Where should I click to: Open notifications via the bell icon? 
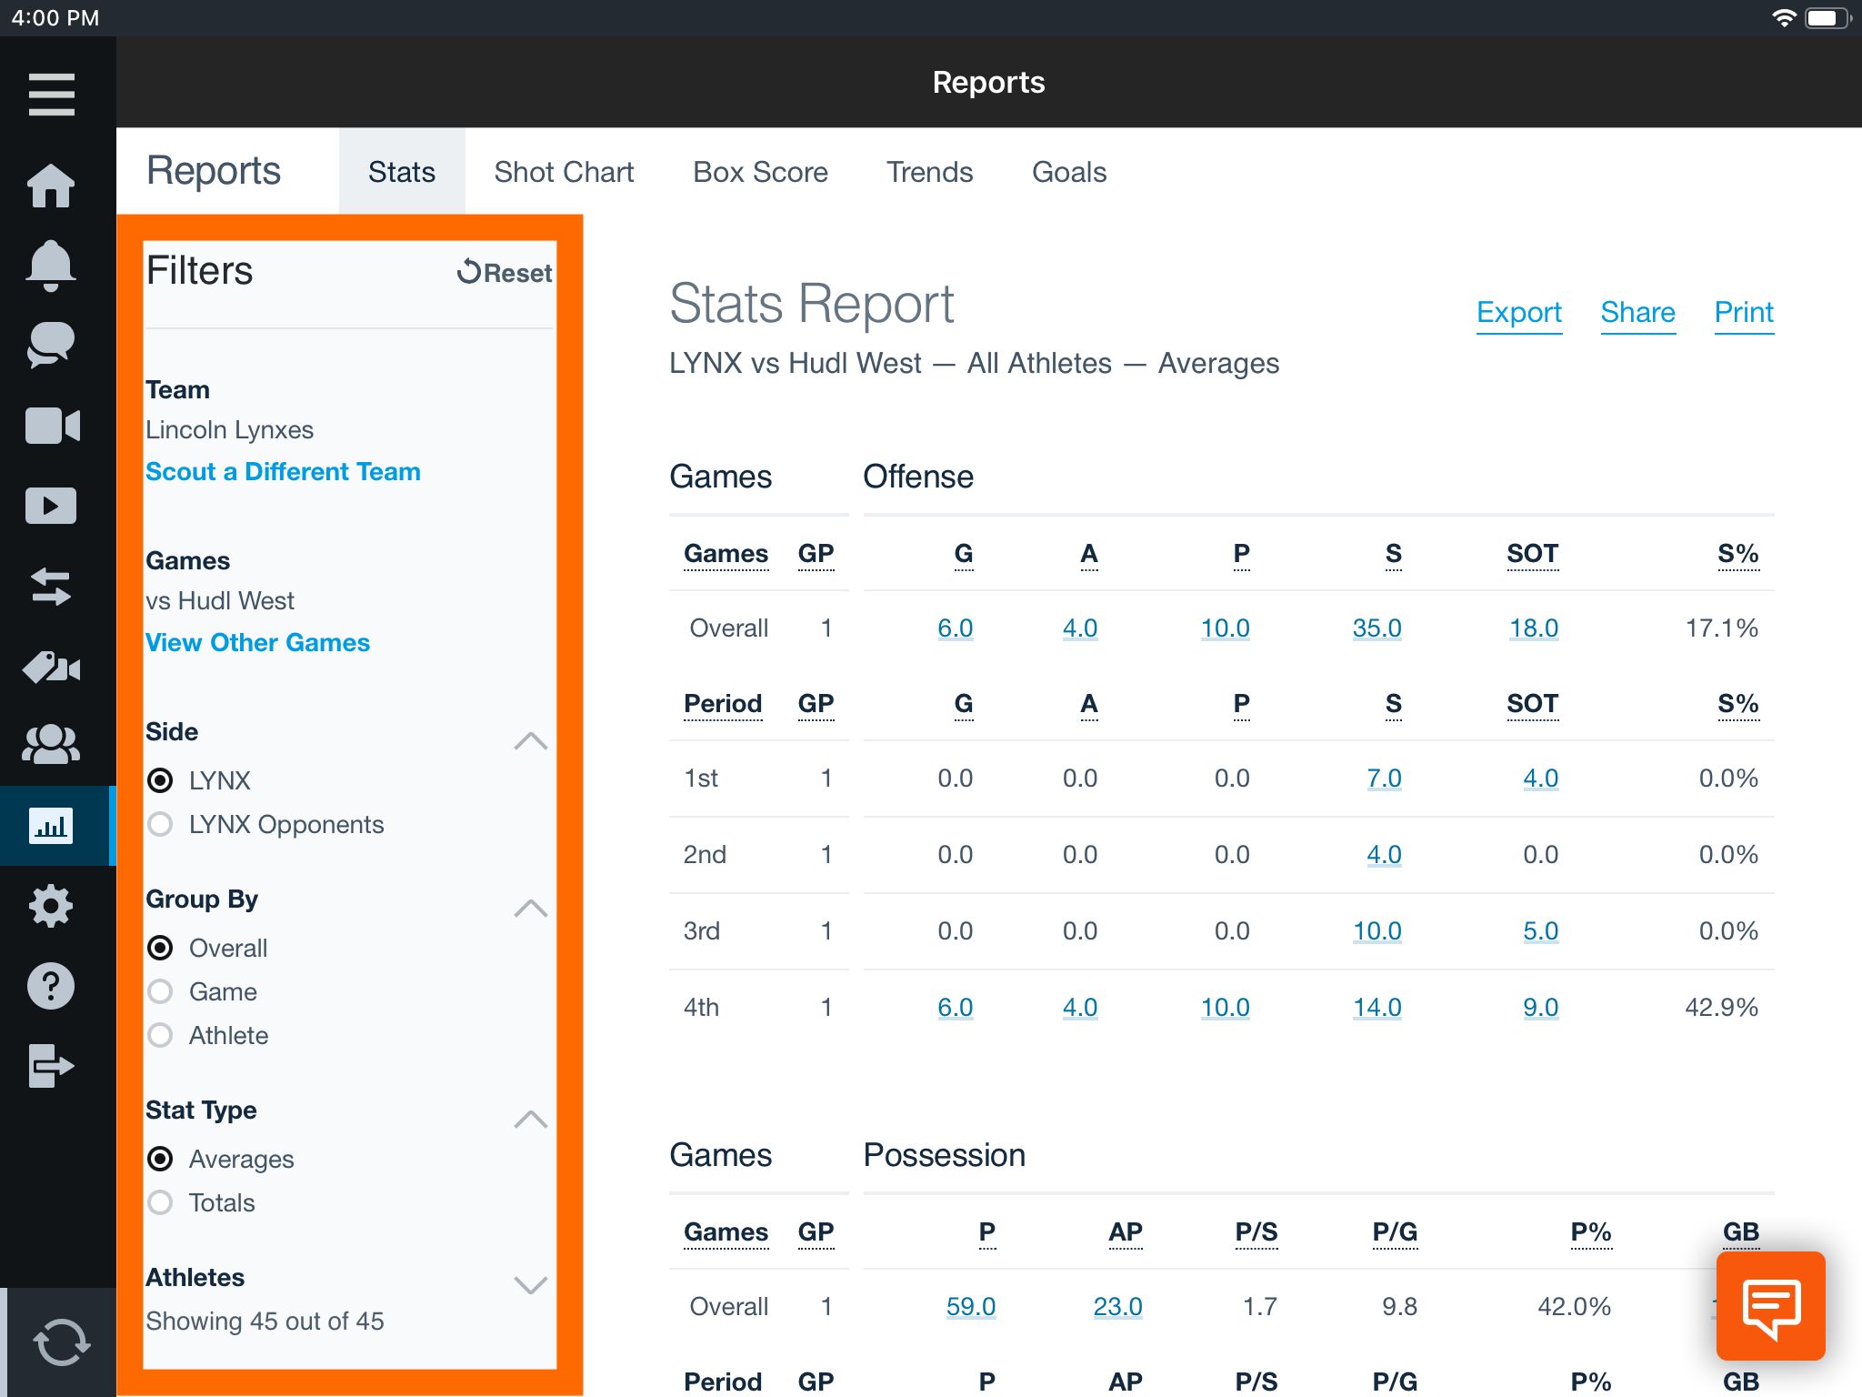coord(52,265)
